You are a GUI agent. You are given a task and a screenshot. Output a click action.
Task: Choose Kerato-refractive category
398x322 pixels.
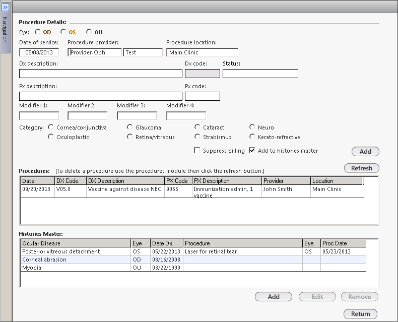(252, 137)
